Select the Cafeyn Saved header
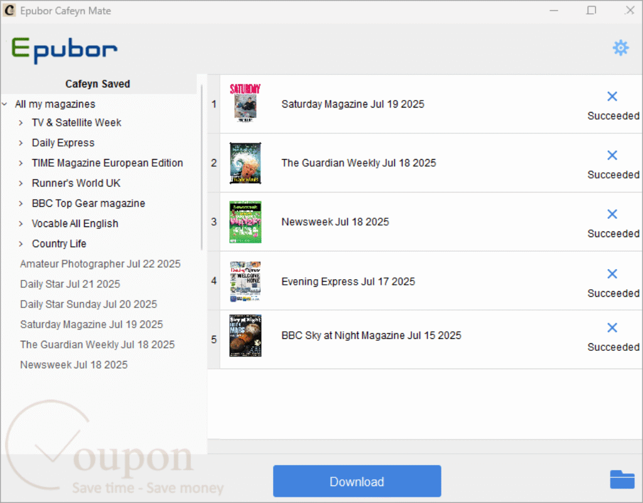The image size is (643, 503). pyautogui.click(x=97, y=84)
